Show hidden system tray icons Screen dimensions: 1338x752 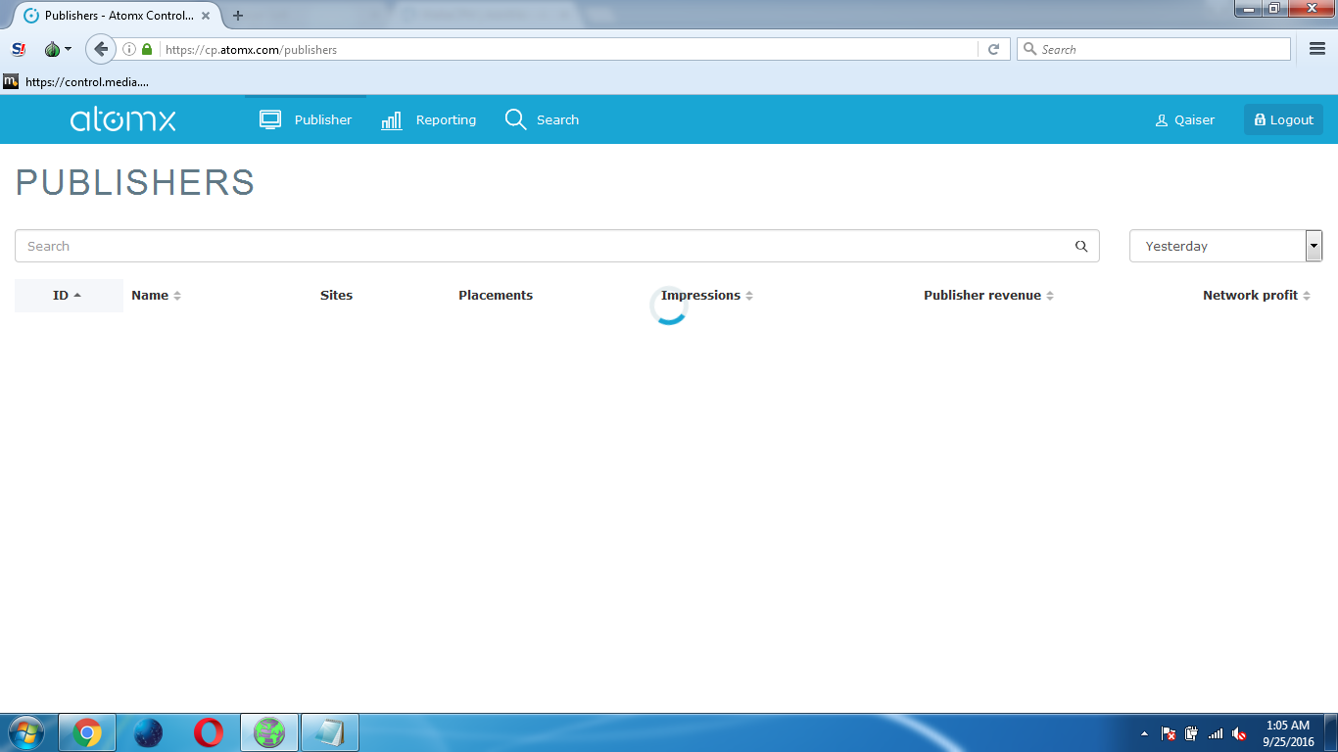click(1145, 733)
